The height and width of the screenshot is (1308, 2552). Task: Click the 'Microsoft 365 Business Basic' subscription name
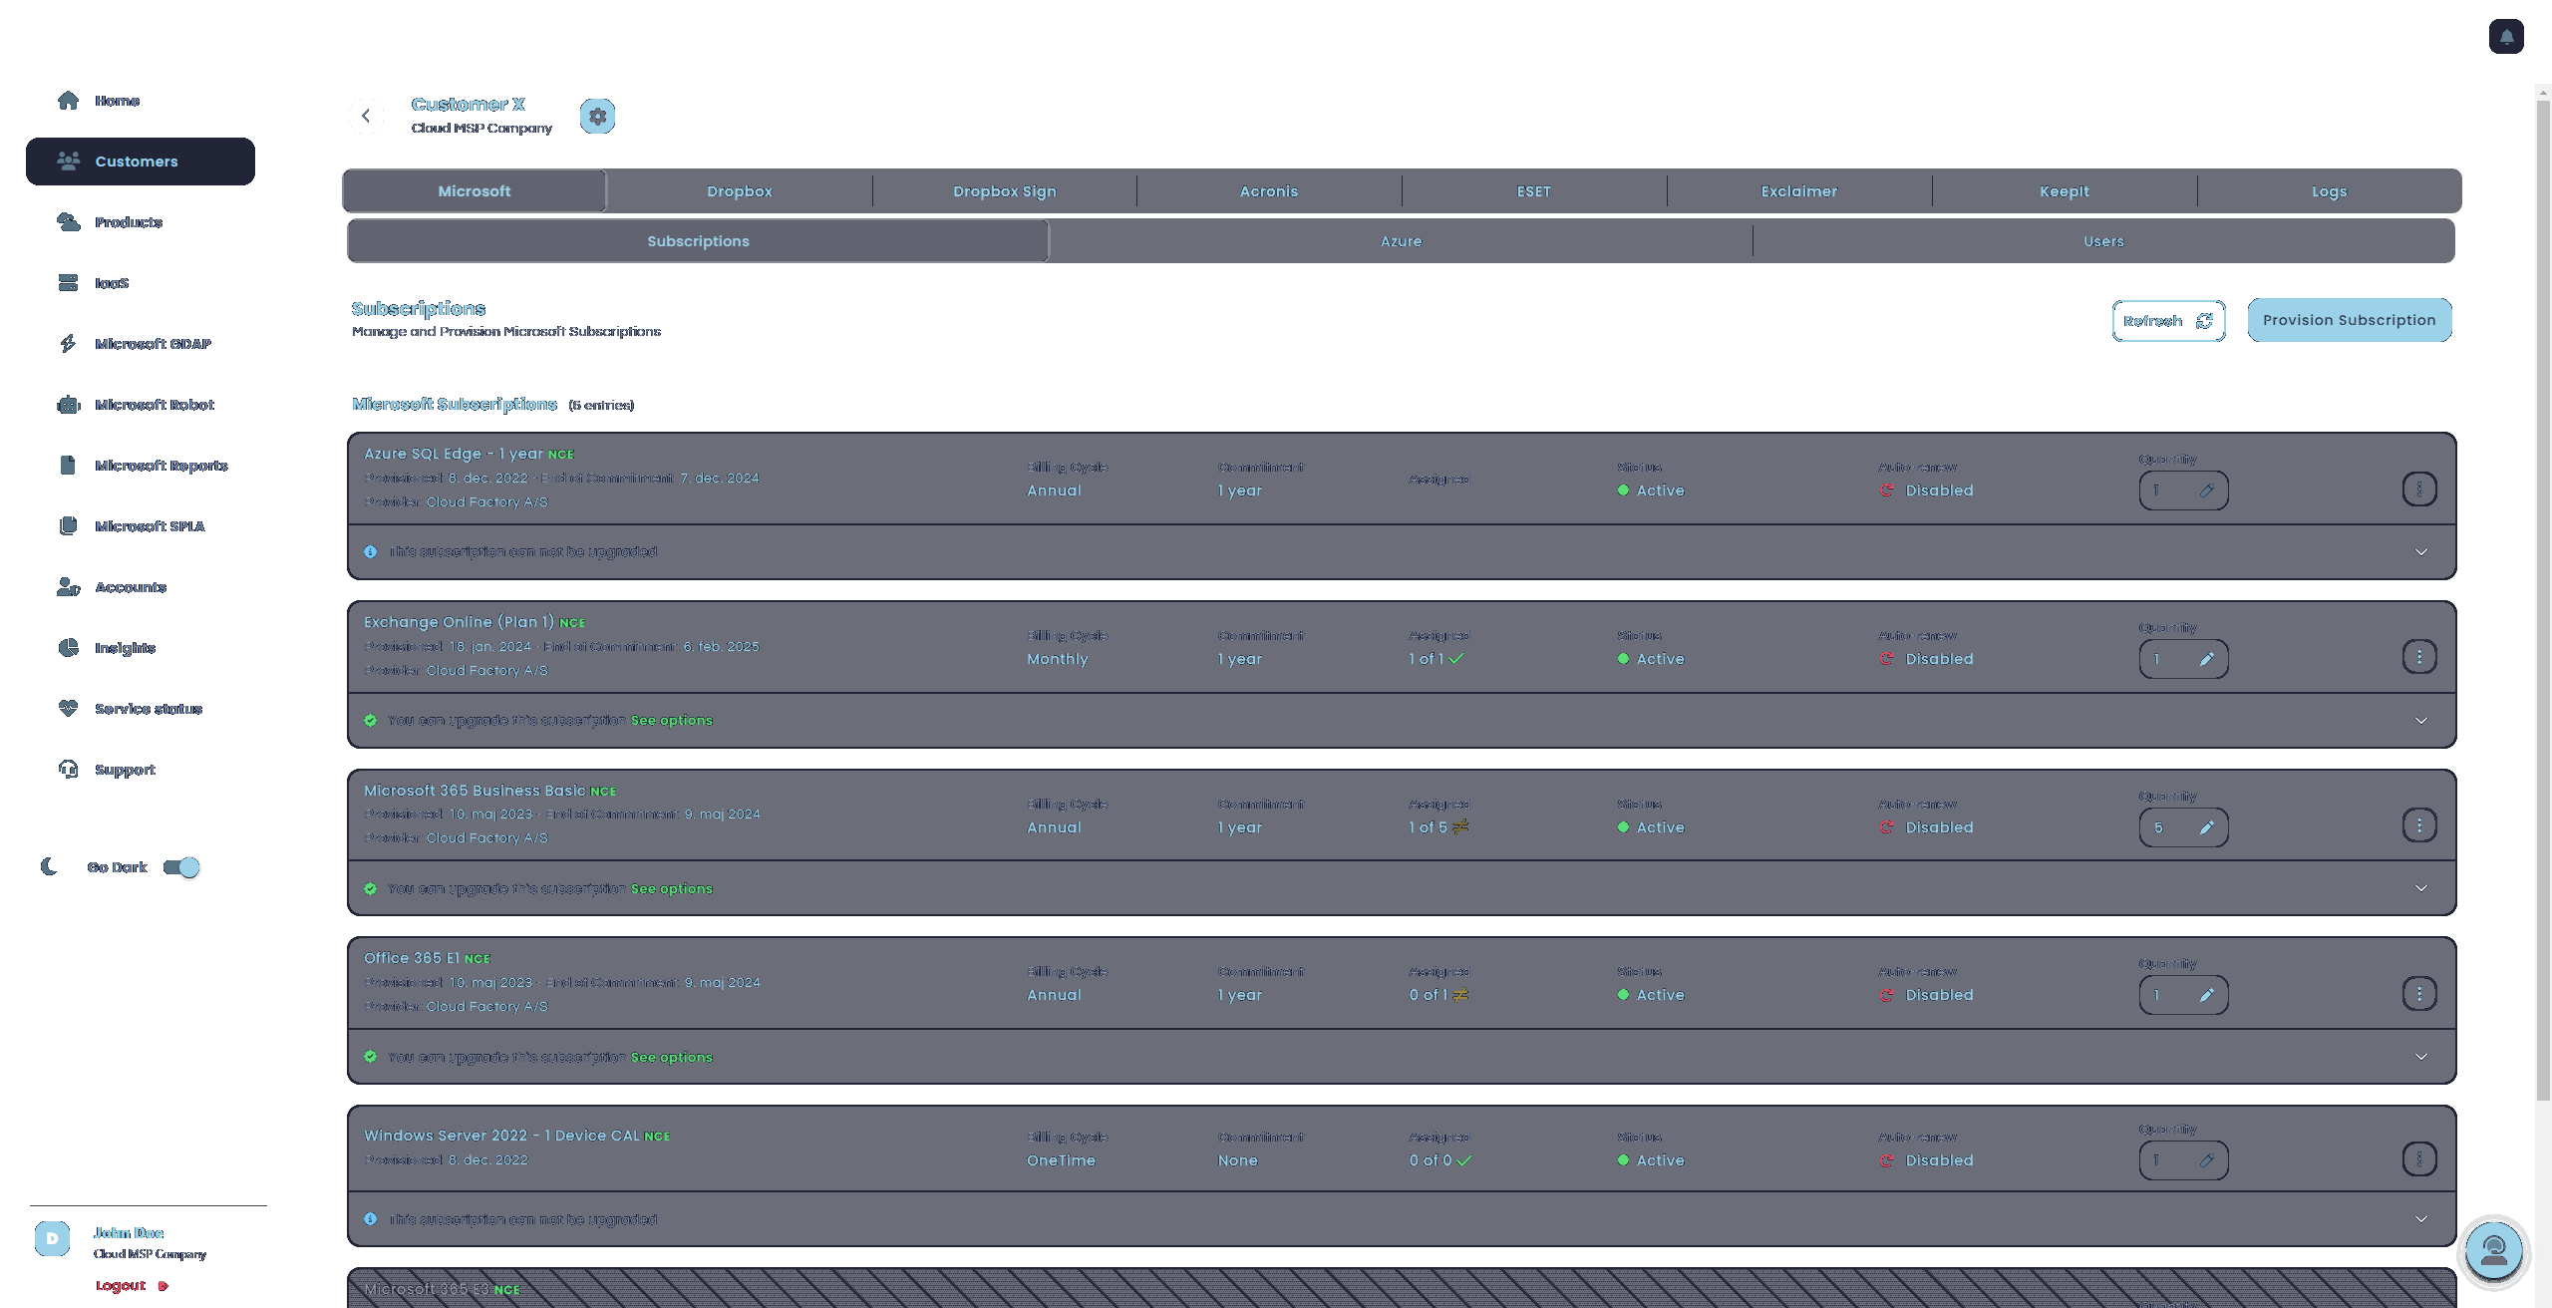475,791
